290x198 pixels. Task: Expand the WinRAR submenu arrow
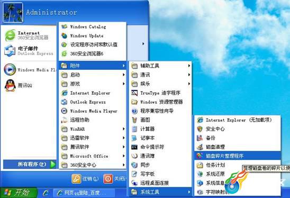pyautogui.click(x=123, y=129)
